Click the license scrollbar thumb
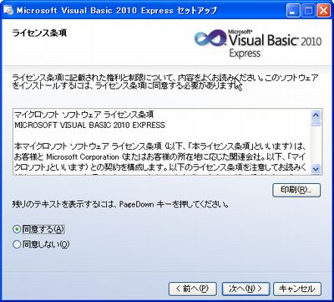334x302 pixels. click(x=316, y=123)
